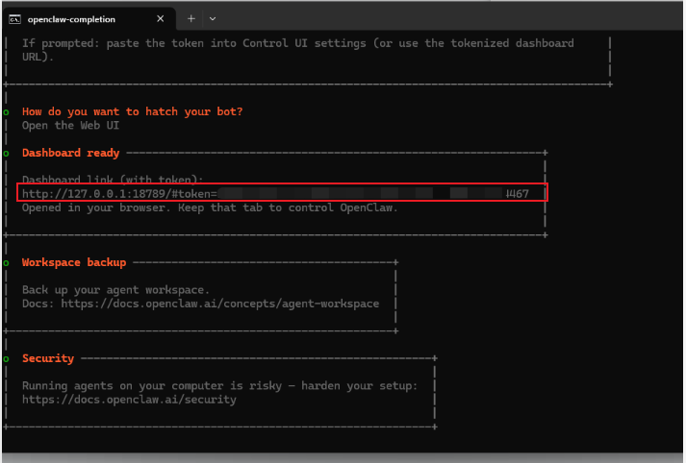Click the 'Opened in your browser' line
The image size is (686, 463).
tap(210, 207)
